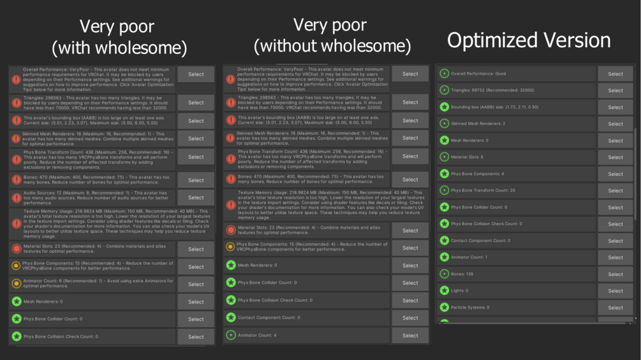The image size is (641, 360).
Task: Click red warning icon beside Audio Sources: 12
Action: [x=17, y=198]
